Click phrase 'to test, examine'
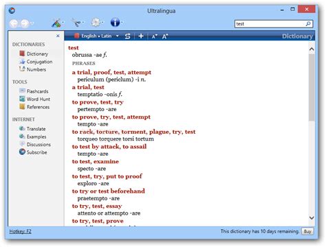Viewport: 326px width, 247px height. 96,161
